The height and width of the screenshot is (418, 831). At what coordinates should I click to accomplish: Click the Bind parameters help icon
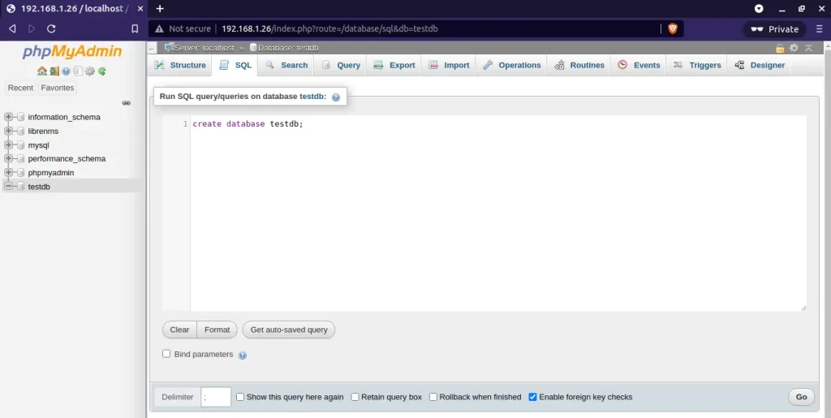[x=242, y=356]
